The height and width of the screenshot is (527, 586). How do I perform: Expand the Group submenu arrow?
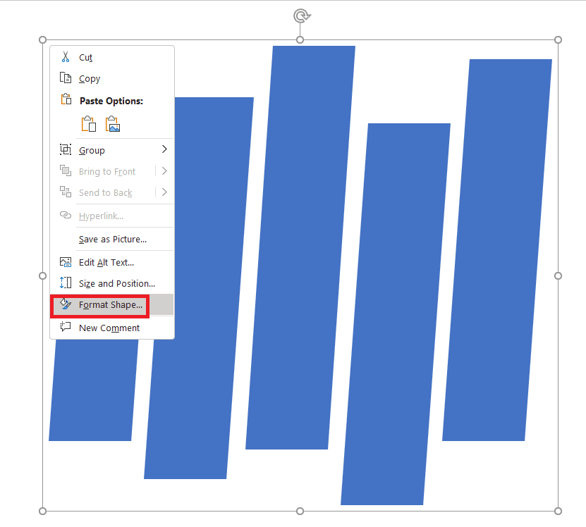pyautogui.click(x=164, y=149)
